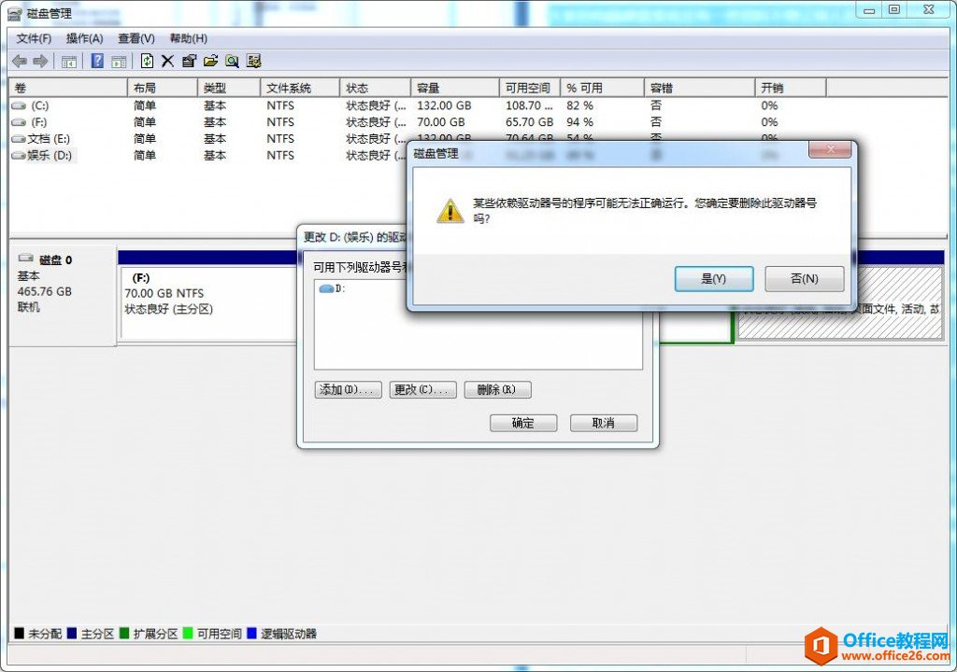Click the 确定 button in drive letter dialog

pyautogui.click(x=523, y=423)
